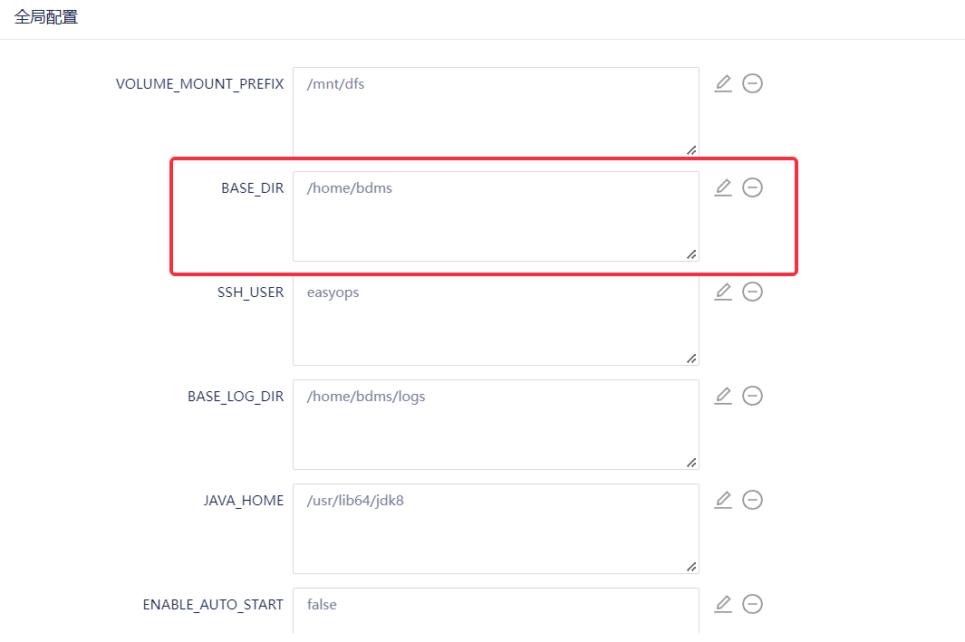Focus the BASE_LOG_DIR text area with /home/bdms/logs
965x642 pixels.
tap(496, 425)
